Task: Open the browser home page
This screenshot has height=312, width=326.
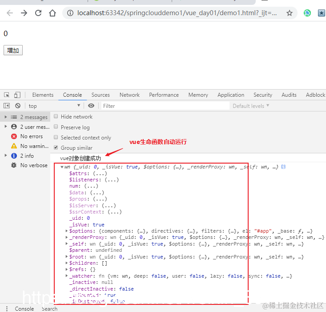Action: point(52,13)
